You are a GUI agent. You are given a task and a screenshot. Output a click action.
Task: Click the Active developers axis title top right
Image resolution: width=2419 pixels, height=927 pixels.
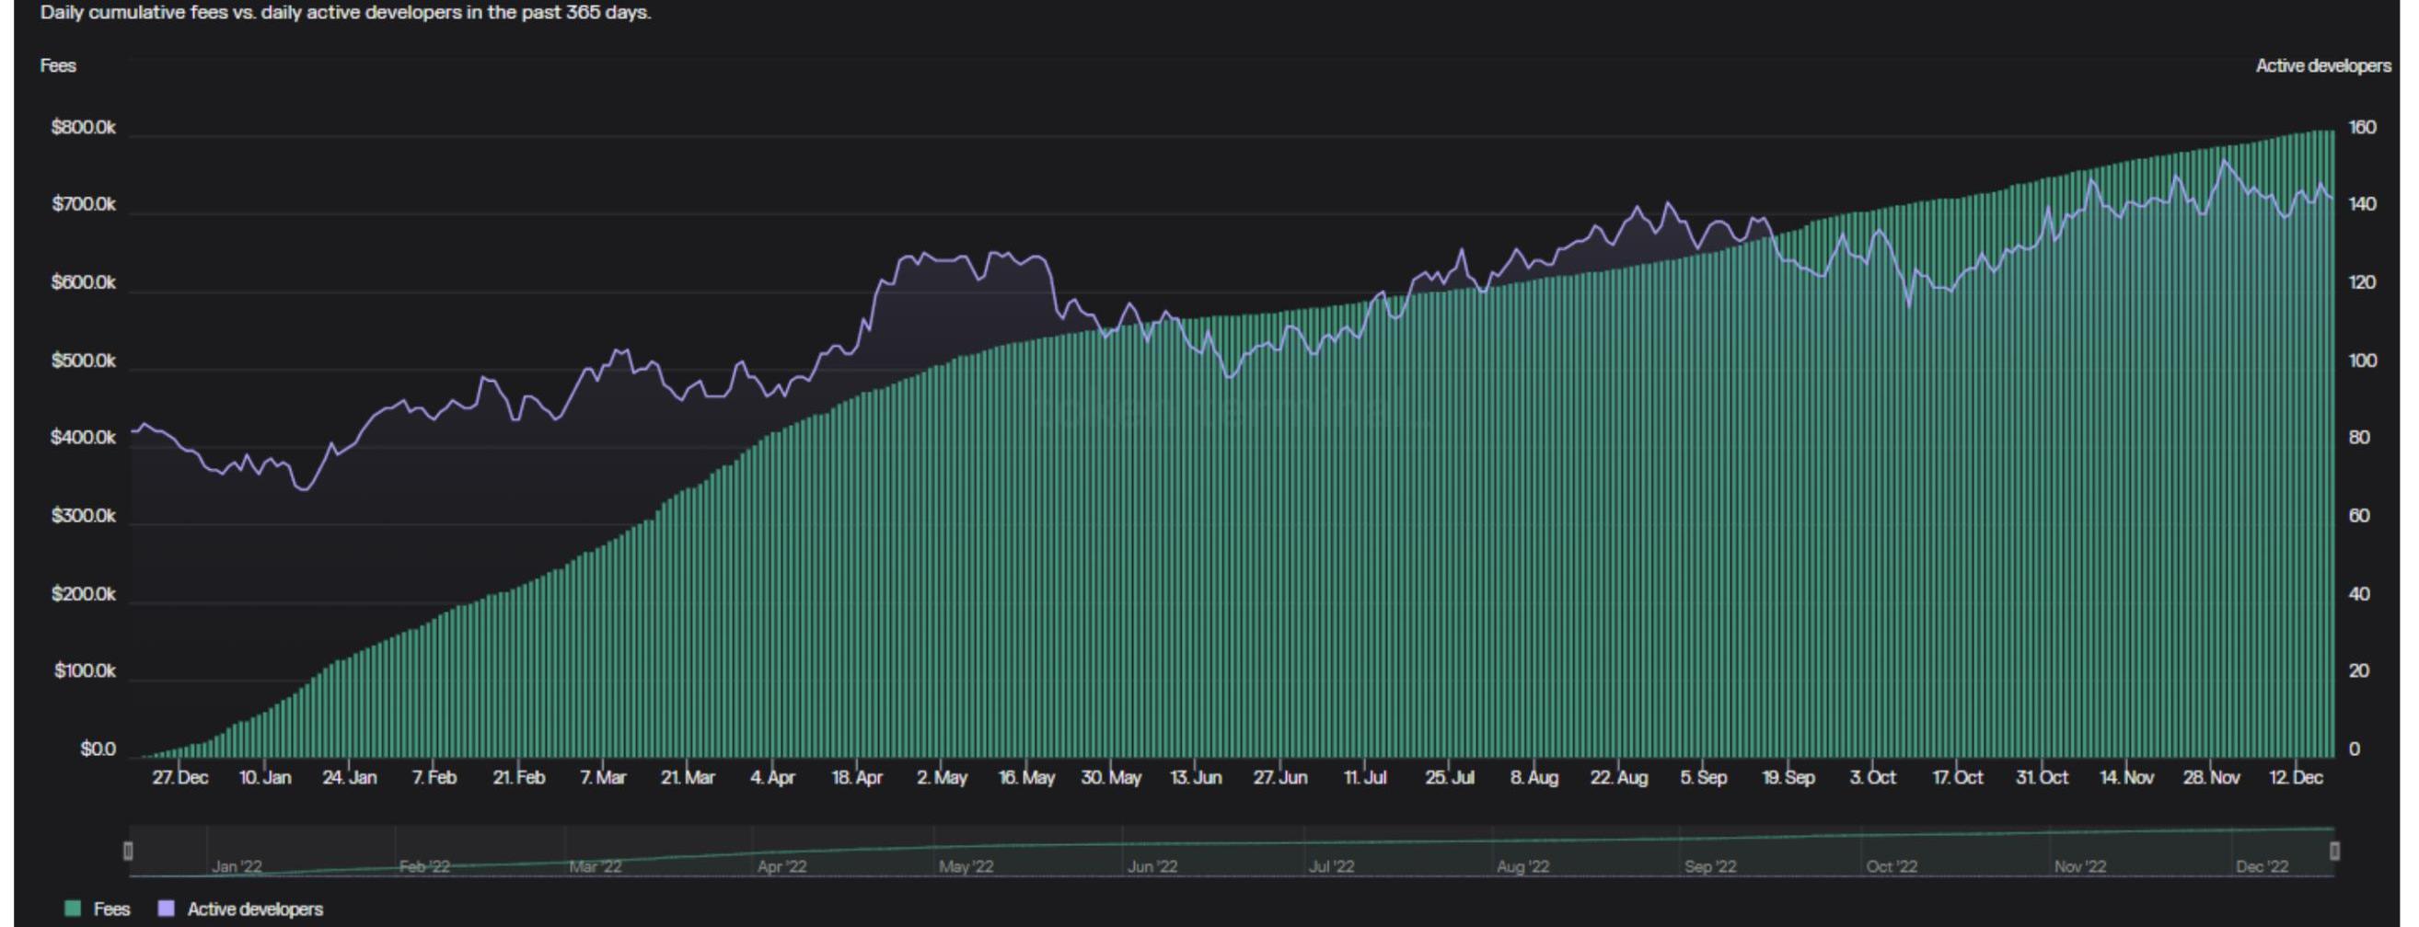pyautogui.click(x=2323, y=65)
